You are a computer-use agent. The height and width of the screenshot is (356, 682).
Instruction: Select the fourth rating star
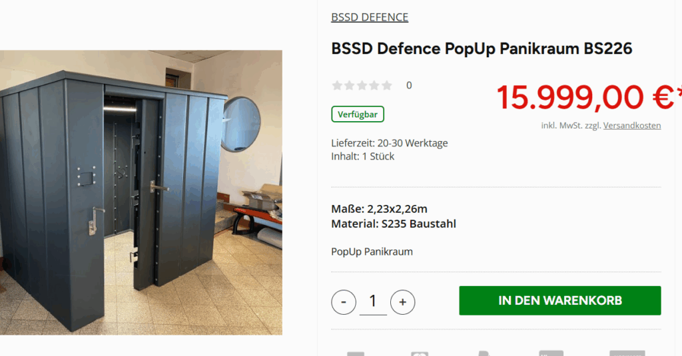click(x=374, y=85)
